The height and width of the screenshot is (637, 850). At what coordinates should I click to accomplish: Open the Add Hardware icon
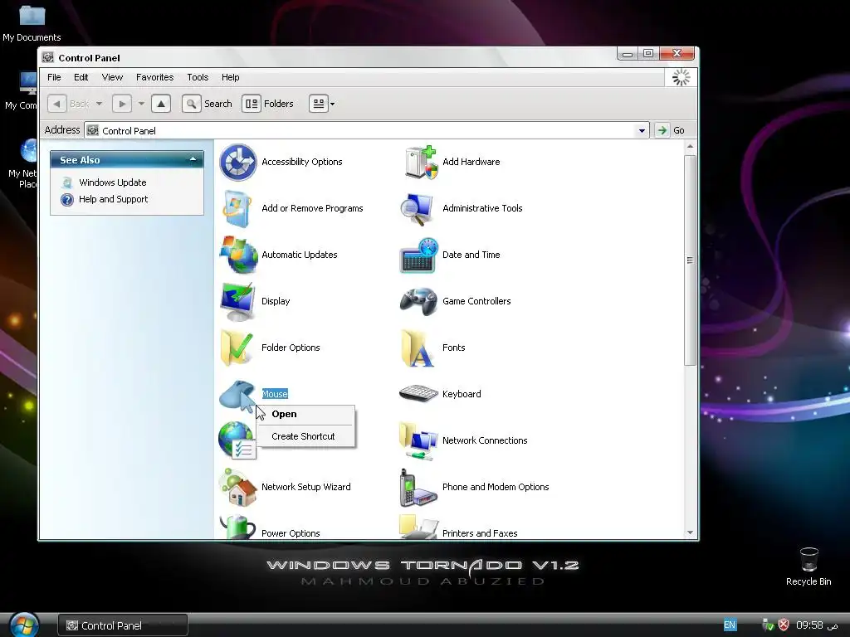point(419,162)
